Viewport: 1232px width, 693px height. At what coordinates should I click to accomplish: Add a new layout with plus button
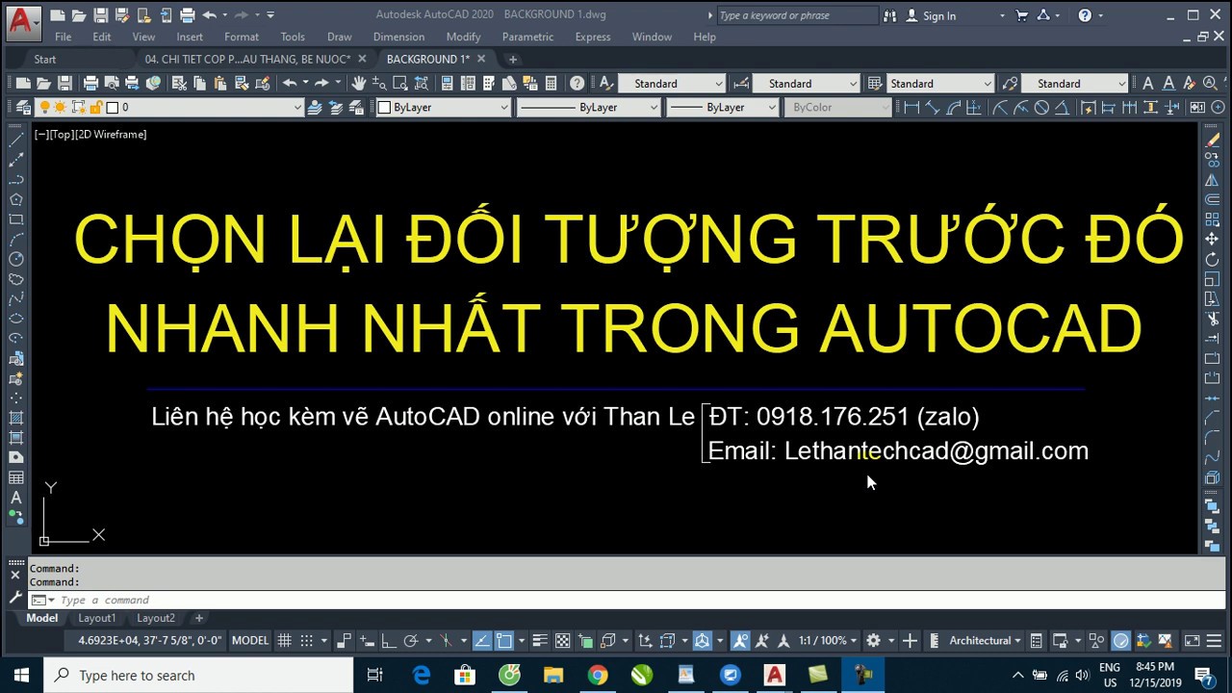pyautogui.click(x=199, y=618)
